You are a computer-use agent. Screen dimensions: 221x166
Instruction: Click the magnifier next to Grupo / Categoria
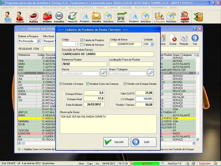coord(151,73)
